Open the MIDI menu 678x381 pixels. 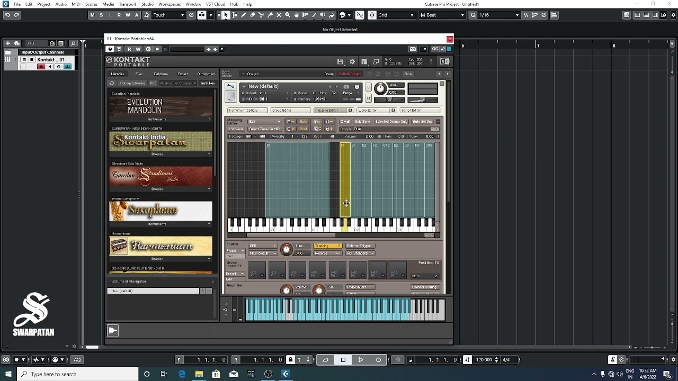click(x=76, y=4)
